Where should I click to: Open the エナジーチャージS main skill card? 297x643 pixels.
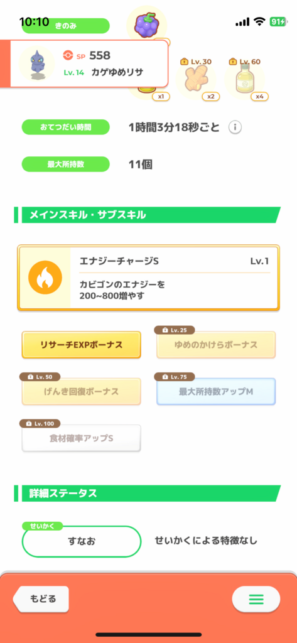tap(148, 278)
